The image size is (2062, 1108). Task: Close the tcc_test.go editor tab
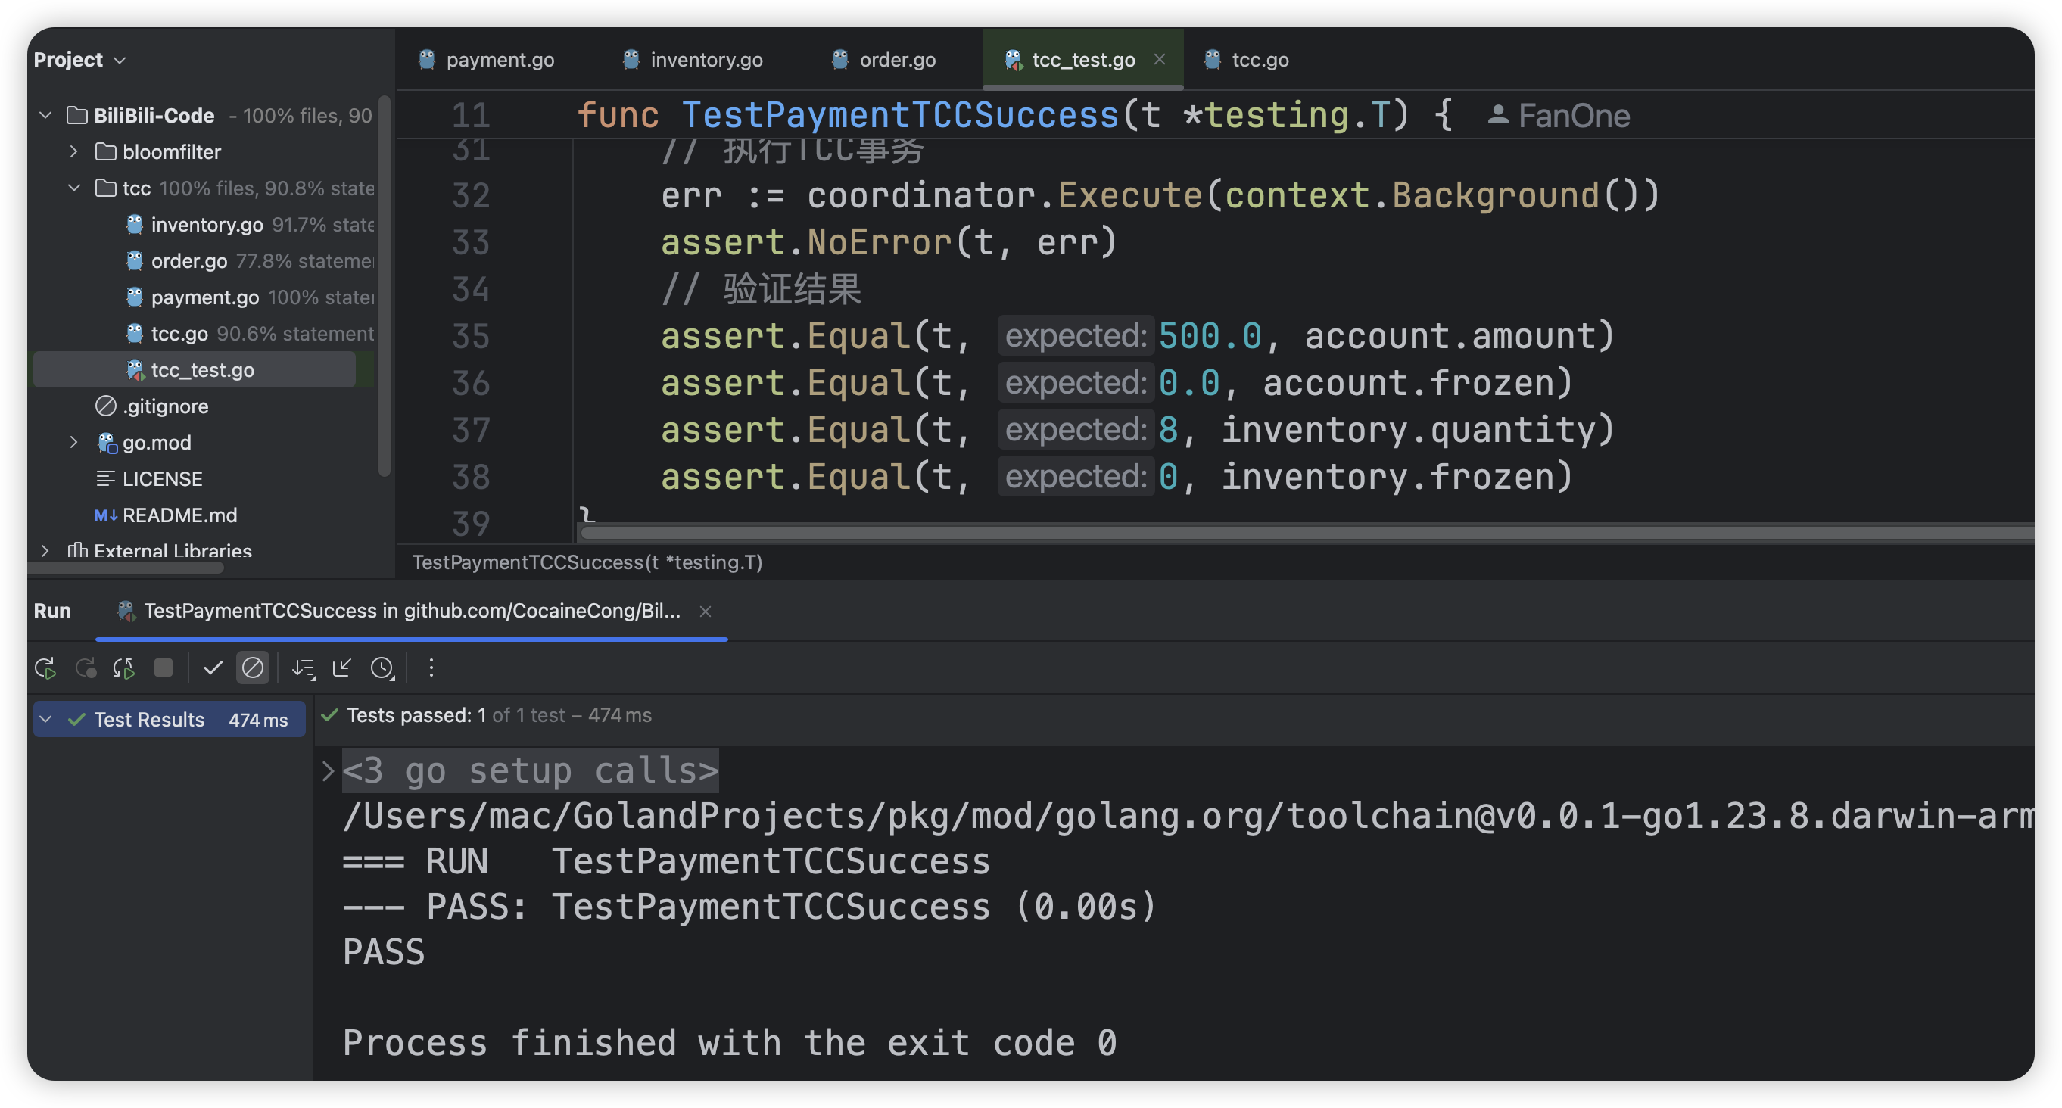pyautogui.click(x=1159, y=59)
